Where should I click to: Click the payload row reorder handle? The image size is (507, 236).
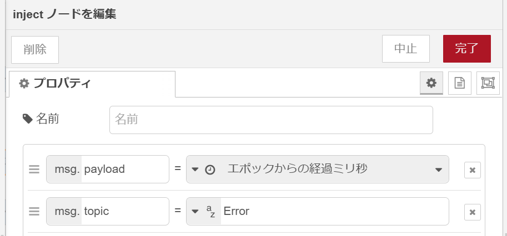click(x=34, y=170)
